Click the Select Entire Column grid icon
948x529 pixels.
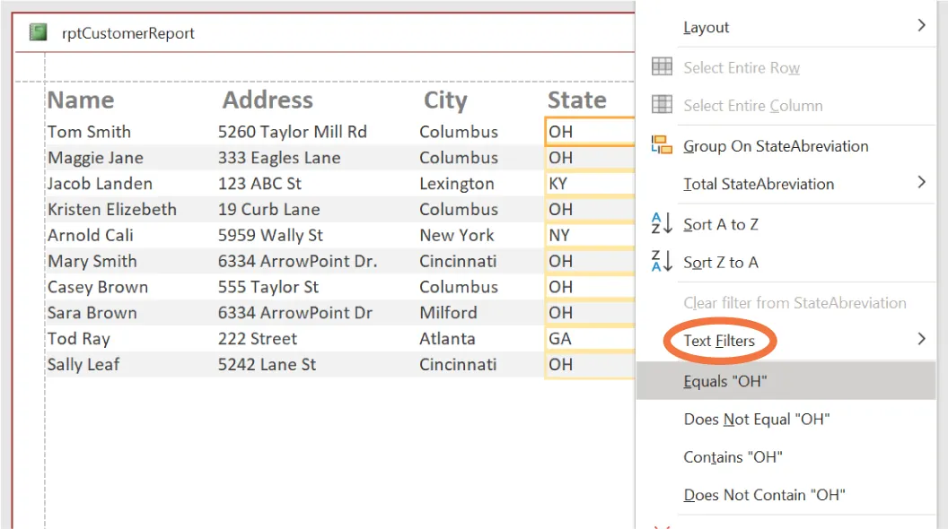(x=662, y=105)
